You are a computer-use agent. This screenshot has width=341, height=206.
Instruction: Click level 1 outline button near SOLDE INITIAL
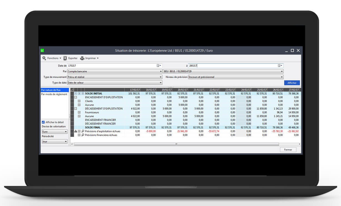76,94
